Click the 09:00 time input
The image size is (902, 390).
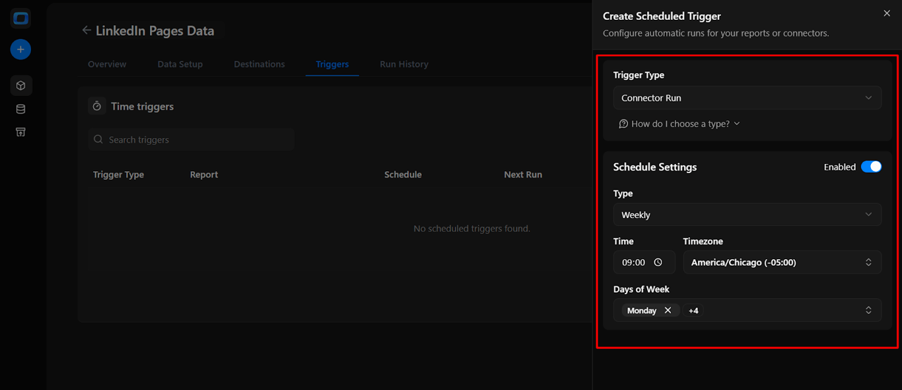[644, 262]
